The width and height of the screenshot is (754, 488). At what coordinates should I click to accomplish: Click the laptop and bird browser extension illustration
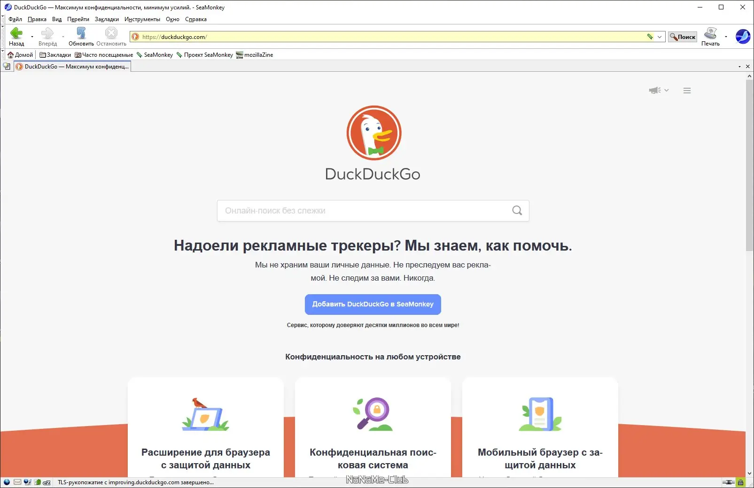coord(205,414)
